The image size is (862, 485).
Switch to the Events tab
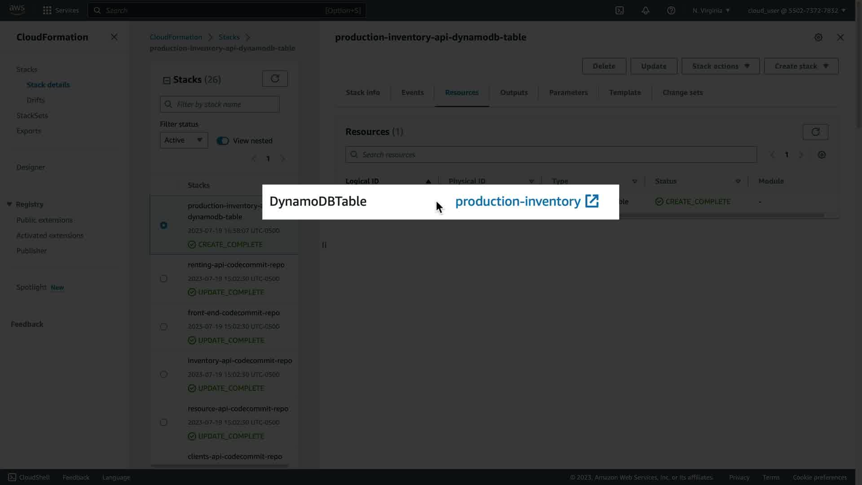[x=412, y=93]
